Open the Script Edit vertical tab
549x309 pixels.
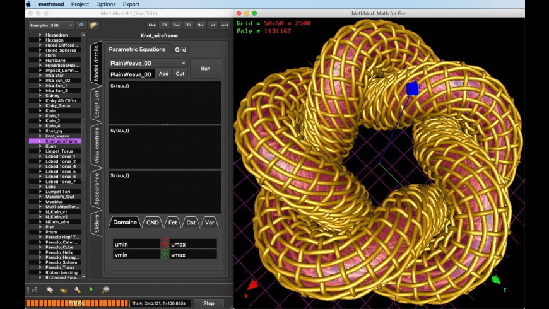point(97,104)
